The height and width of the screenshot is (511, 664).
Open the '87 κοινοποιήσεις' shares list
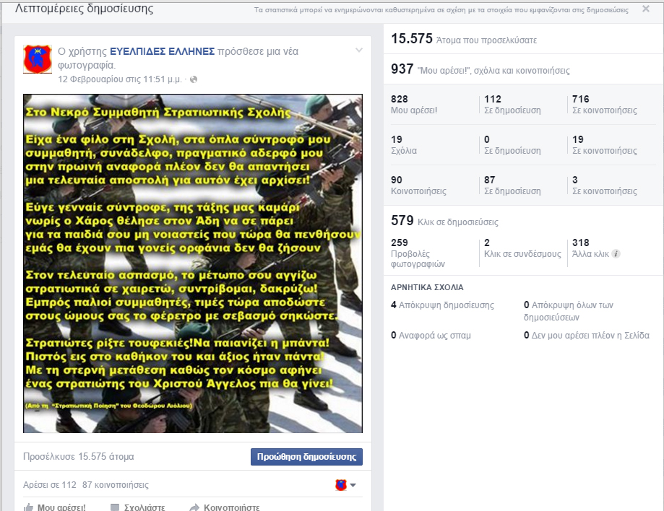coord(116,485)
